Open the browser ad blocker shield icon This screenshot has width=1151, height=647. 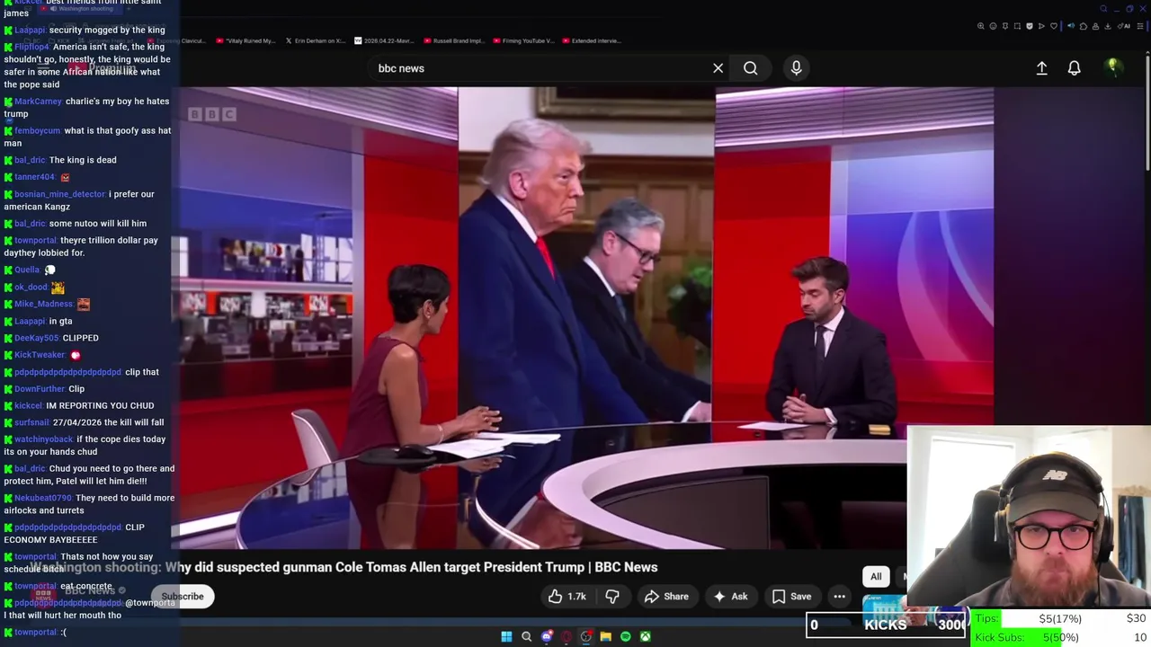1030,26
